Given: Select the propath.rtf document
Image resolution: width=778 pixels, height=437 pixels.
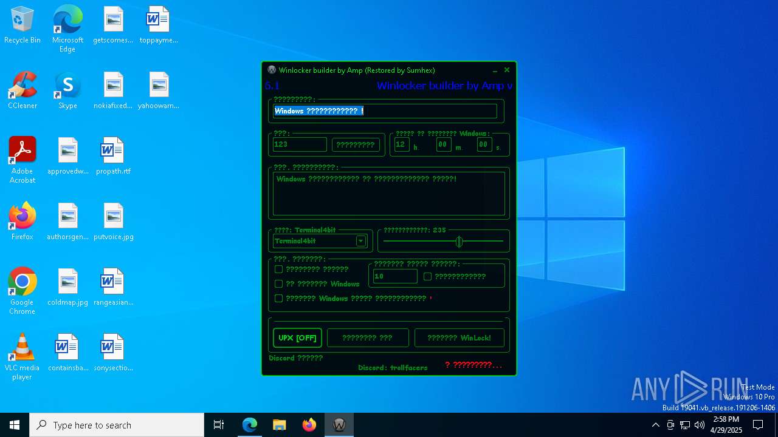Looking at the screenshot, I should [x=113, y=157].
